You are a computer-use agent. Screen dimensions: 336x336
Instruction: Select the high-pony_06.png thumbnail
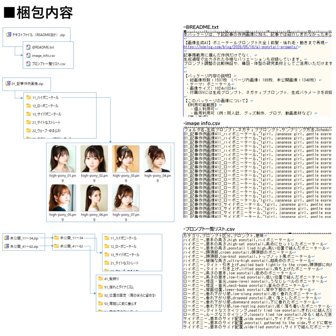click(94, 198)
